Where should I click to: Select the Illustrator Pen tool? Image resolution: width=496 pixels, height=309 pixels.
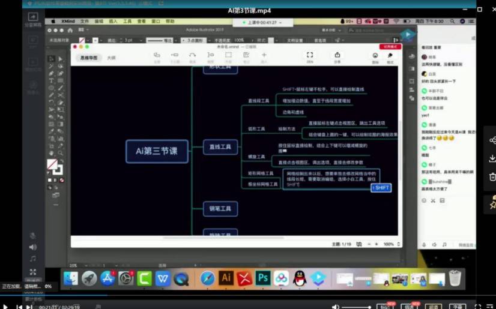(x=51, y=73)
